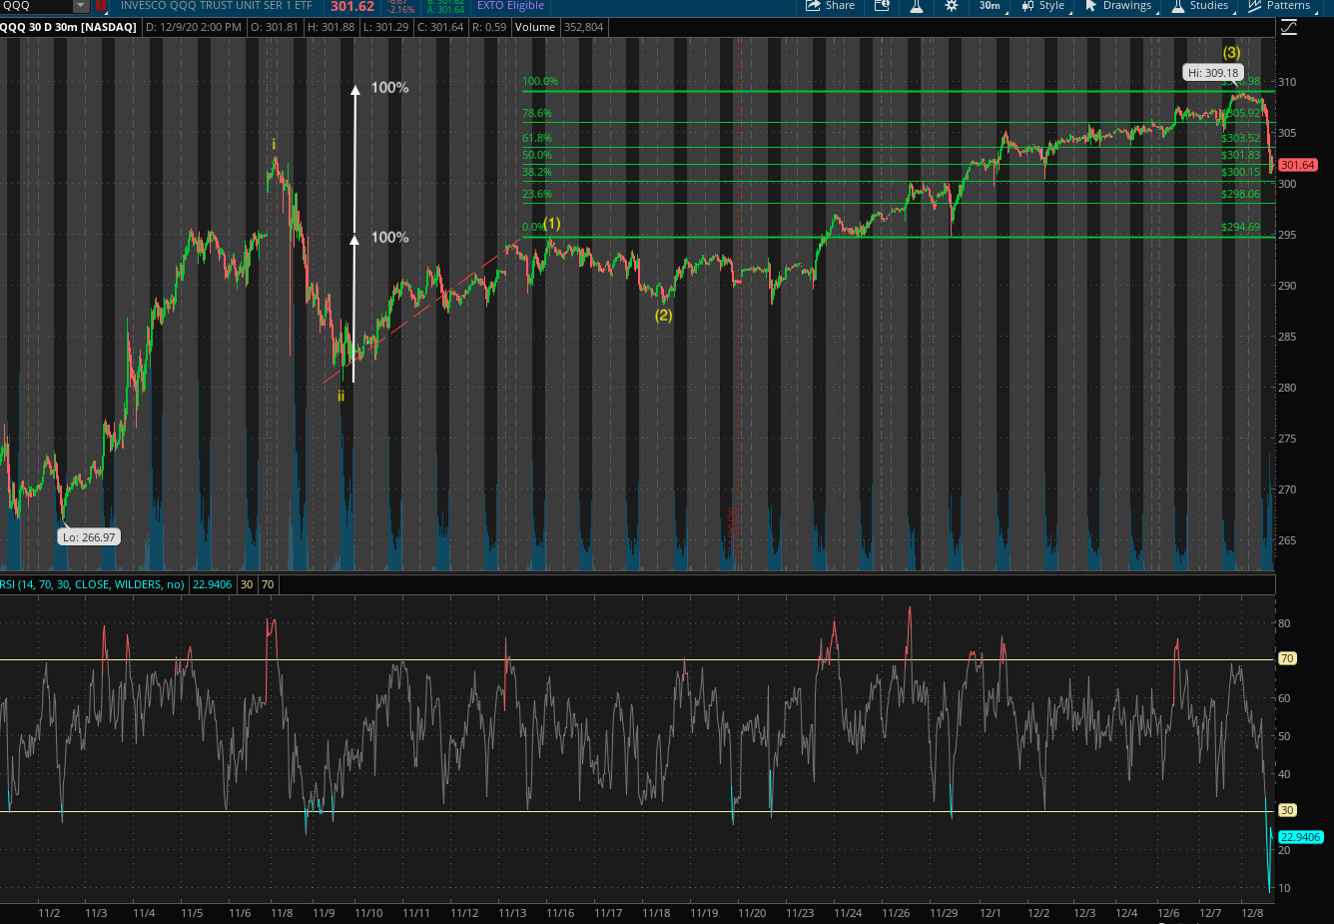Click the RSI study label
The width and height of the screenshot is (1334, 924).
click(92, 584)
